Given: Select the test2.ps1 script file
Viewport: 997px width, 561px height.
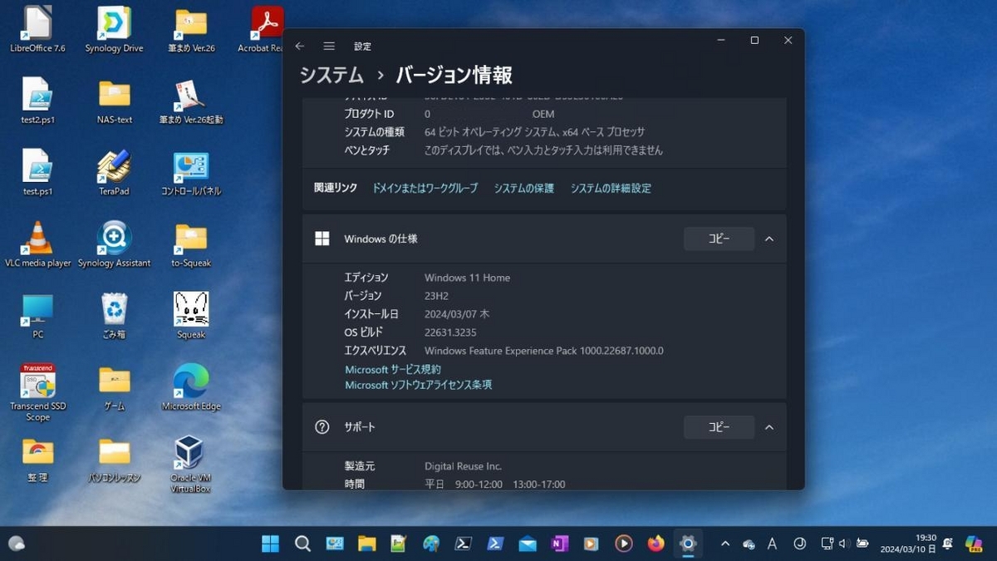Looking at the screenshot, I should pyautogui.click(x=37, y=101).
